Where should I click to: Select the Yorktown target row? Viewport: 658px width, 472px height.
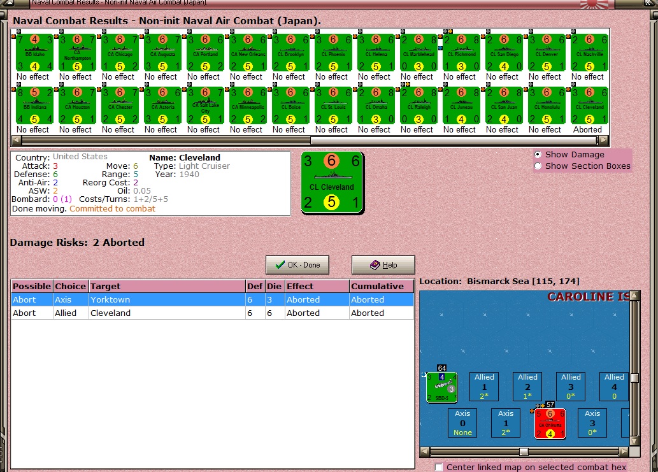[x=212, y=299]
